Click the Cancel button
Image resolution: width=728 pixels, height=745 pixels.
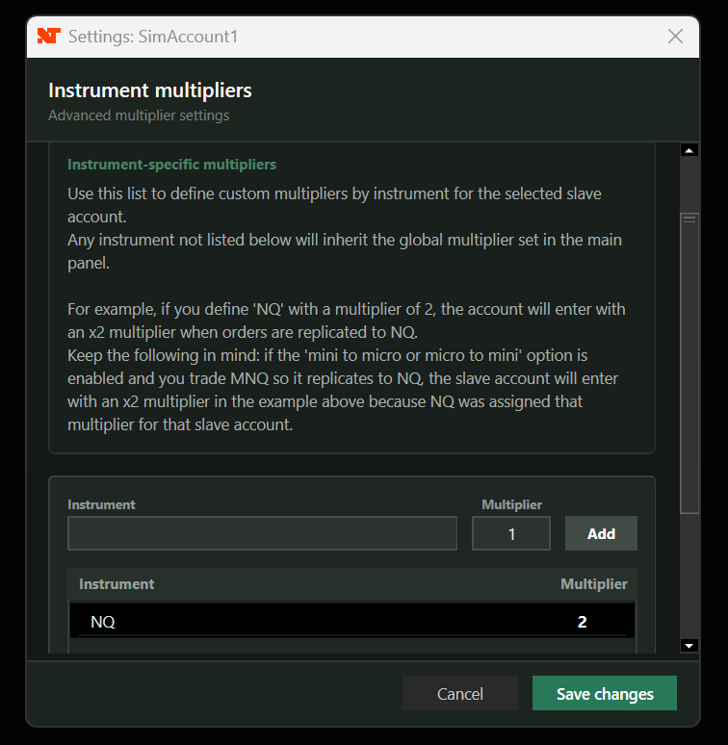tap(460, 693)
